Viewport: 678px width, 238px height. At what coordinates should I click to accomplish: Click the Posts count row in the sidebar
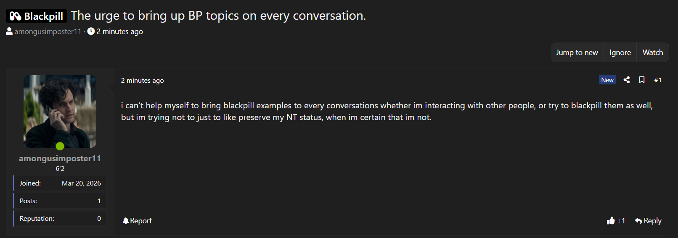pos(60,201)
